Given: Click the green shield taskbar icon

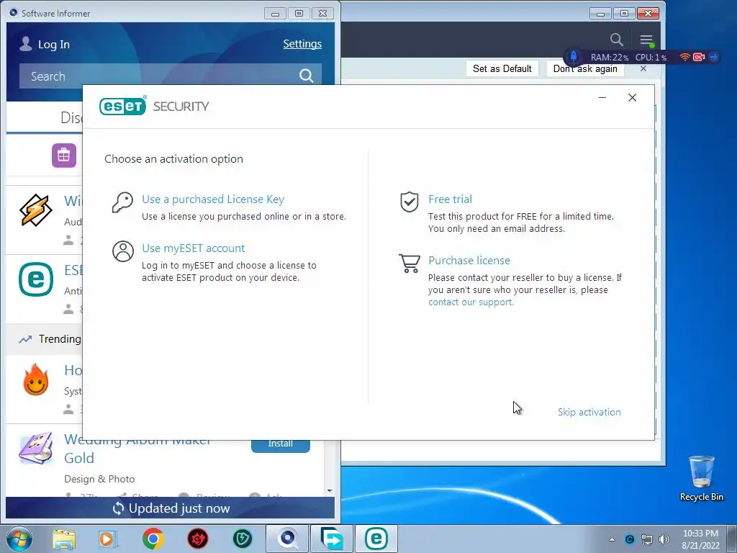Looking at the screenshot, I should coord(243,539).
